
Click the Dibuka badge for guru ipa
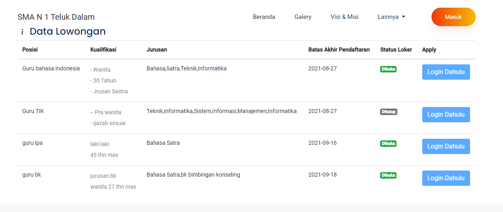(388, 144)
